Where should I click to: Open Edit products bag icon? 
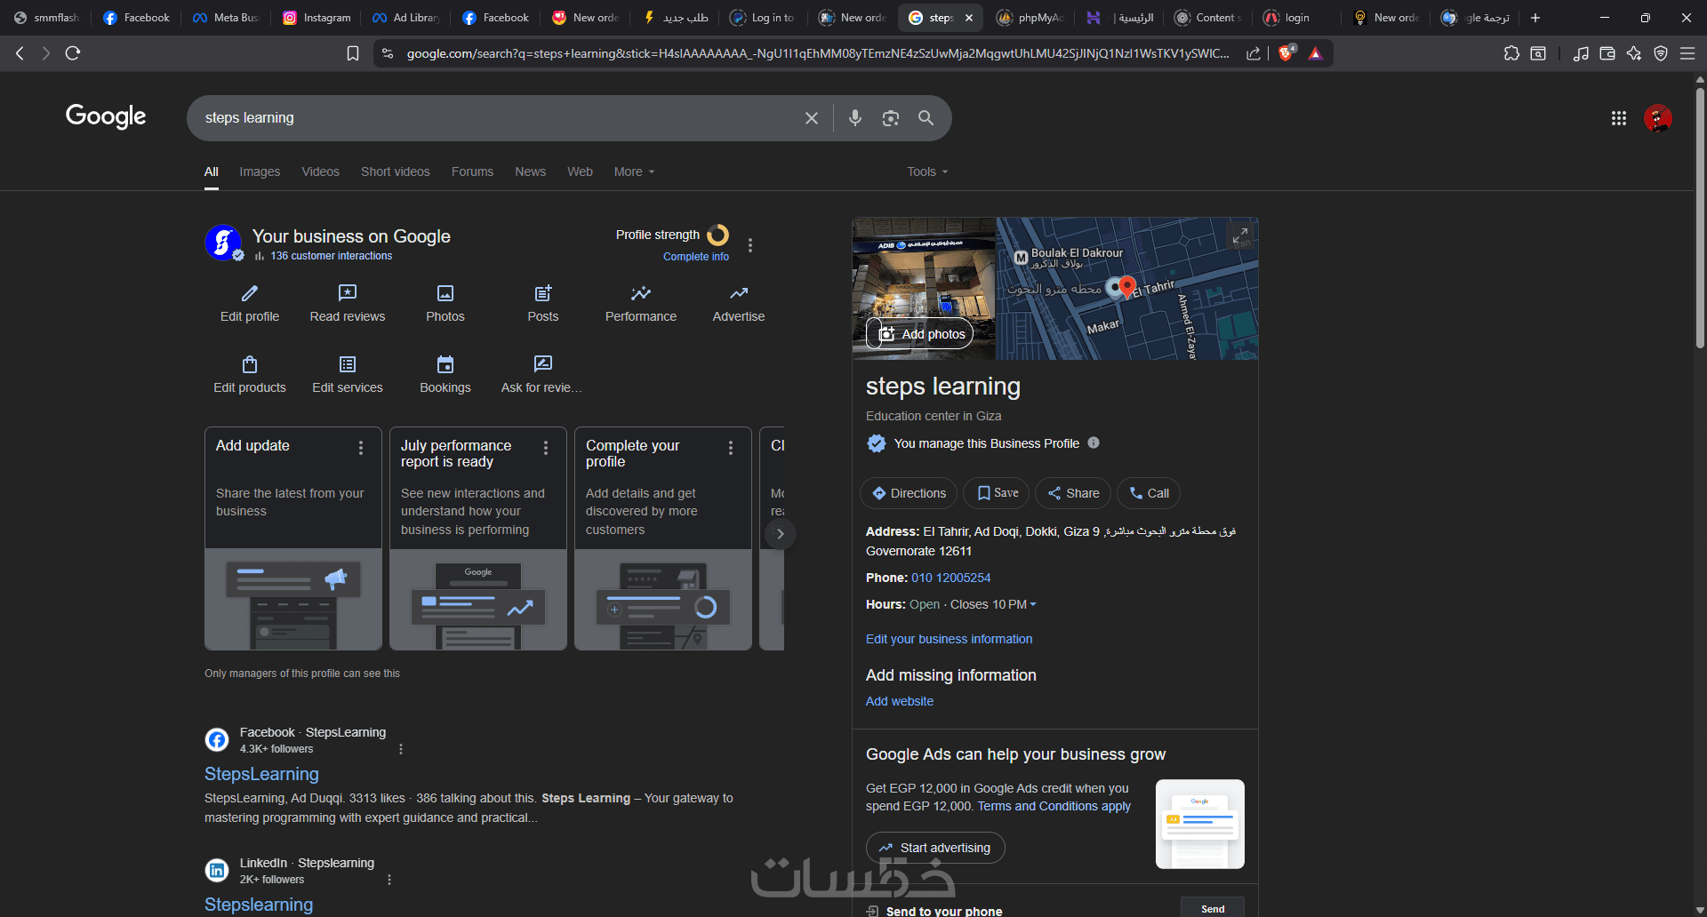pyautogui.click(x=250, y=364)
